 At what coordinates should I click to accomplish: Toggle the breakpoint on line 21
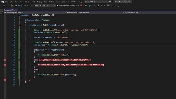tap(5, 65)
